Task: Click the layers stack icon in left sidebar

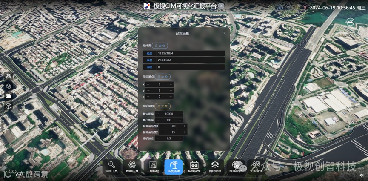Action: 9,76
